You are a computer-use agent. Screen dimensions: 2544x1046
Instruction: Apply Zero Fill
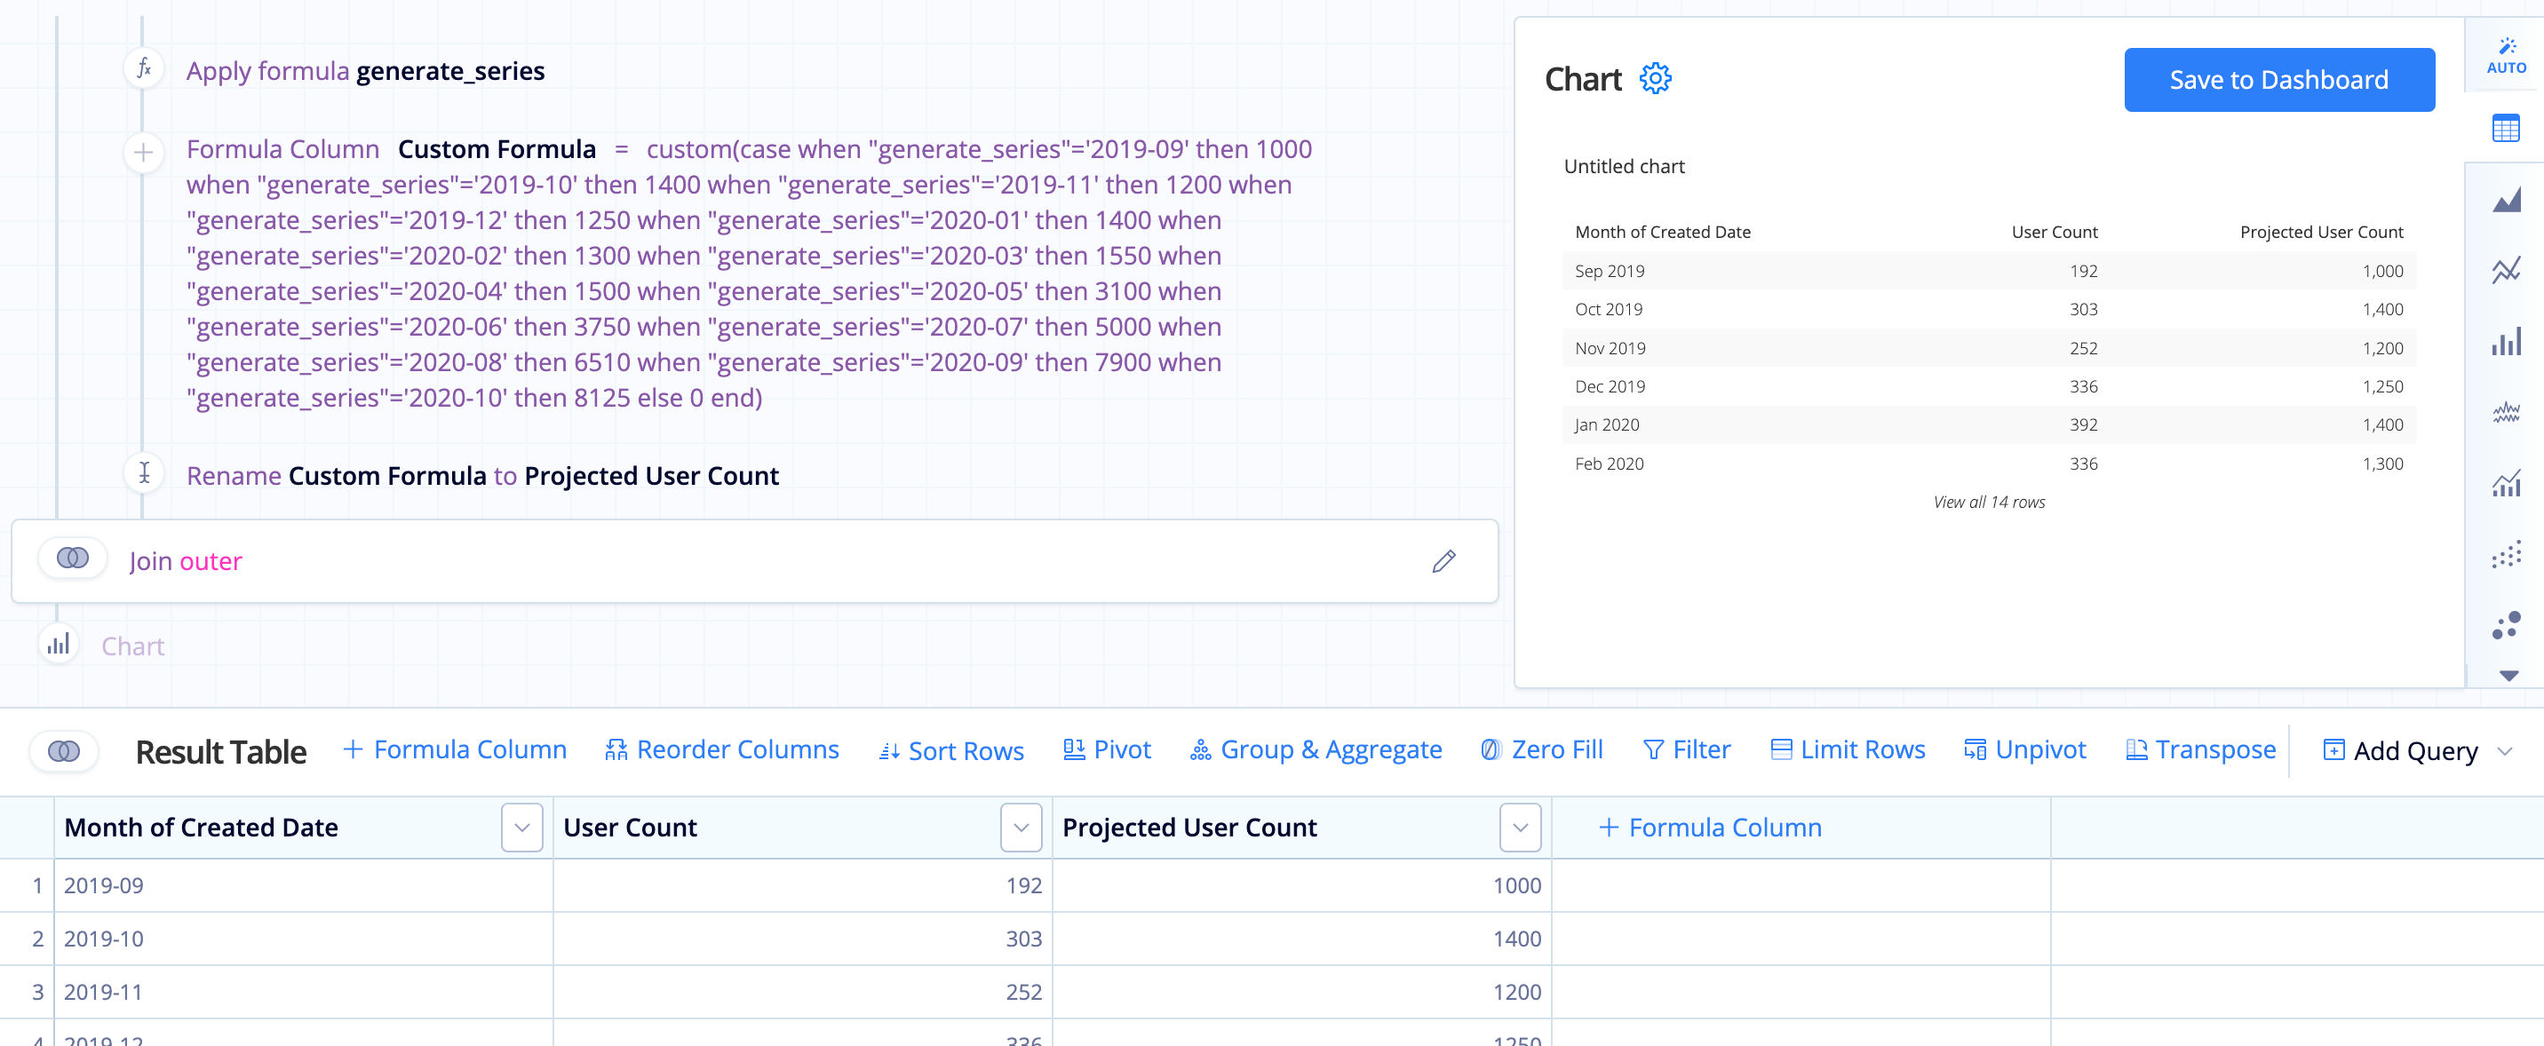1542,750
